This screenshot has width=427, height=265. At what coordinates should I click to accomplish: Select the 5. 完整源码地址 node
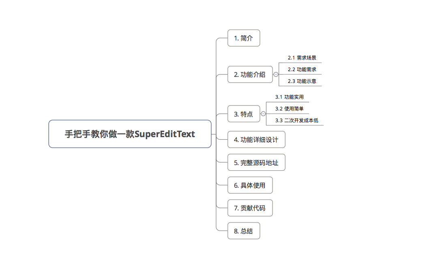click(256, 163)
